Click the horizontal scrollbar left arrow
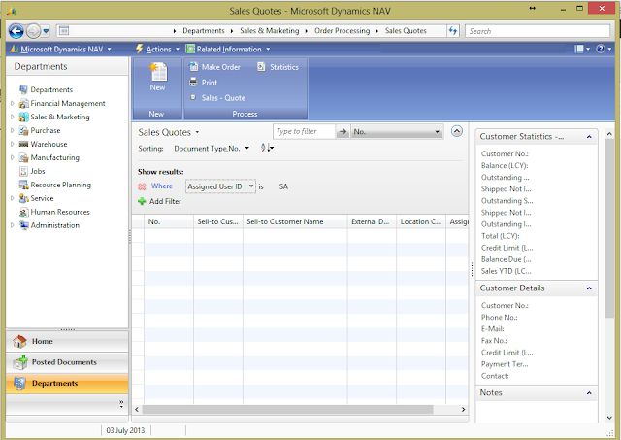 [x=137, y=410]
